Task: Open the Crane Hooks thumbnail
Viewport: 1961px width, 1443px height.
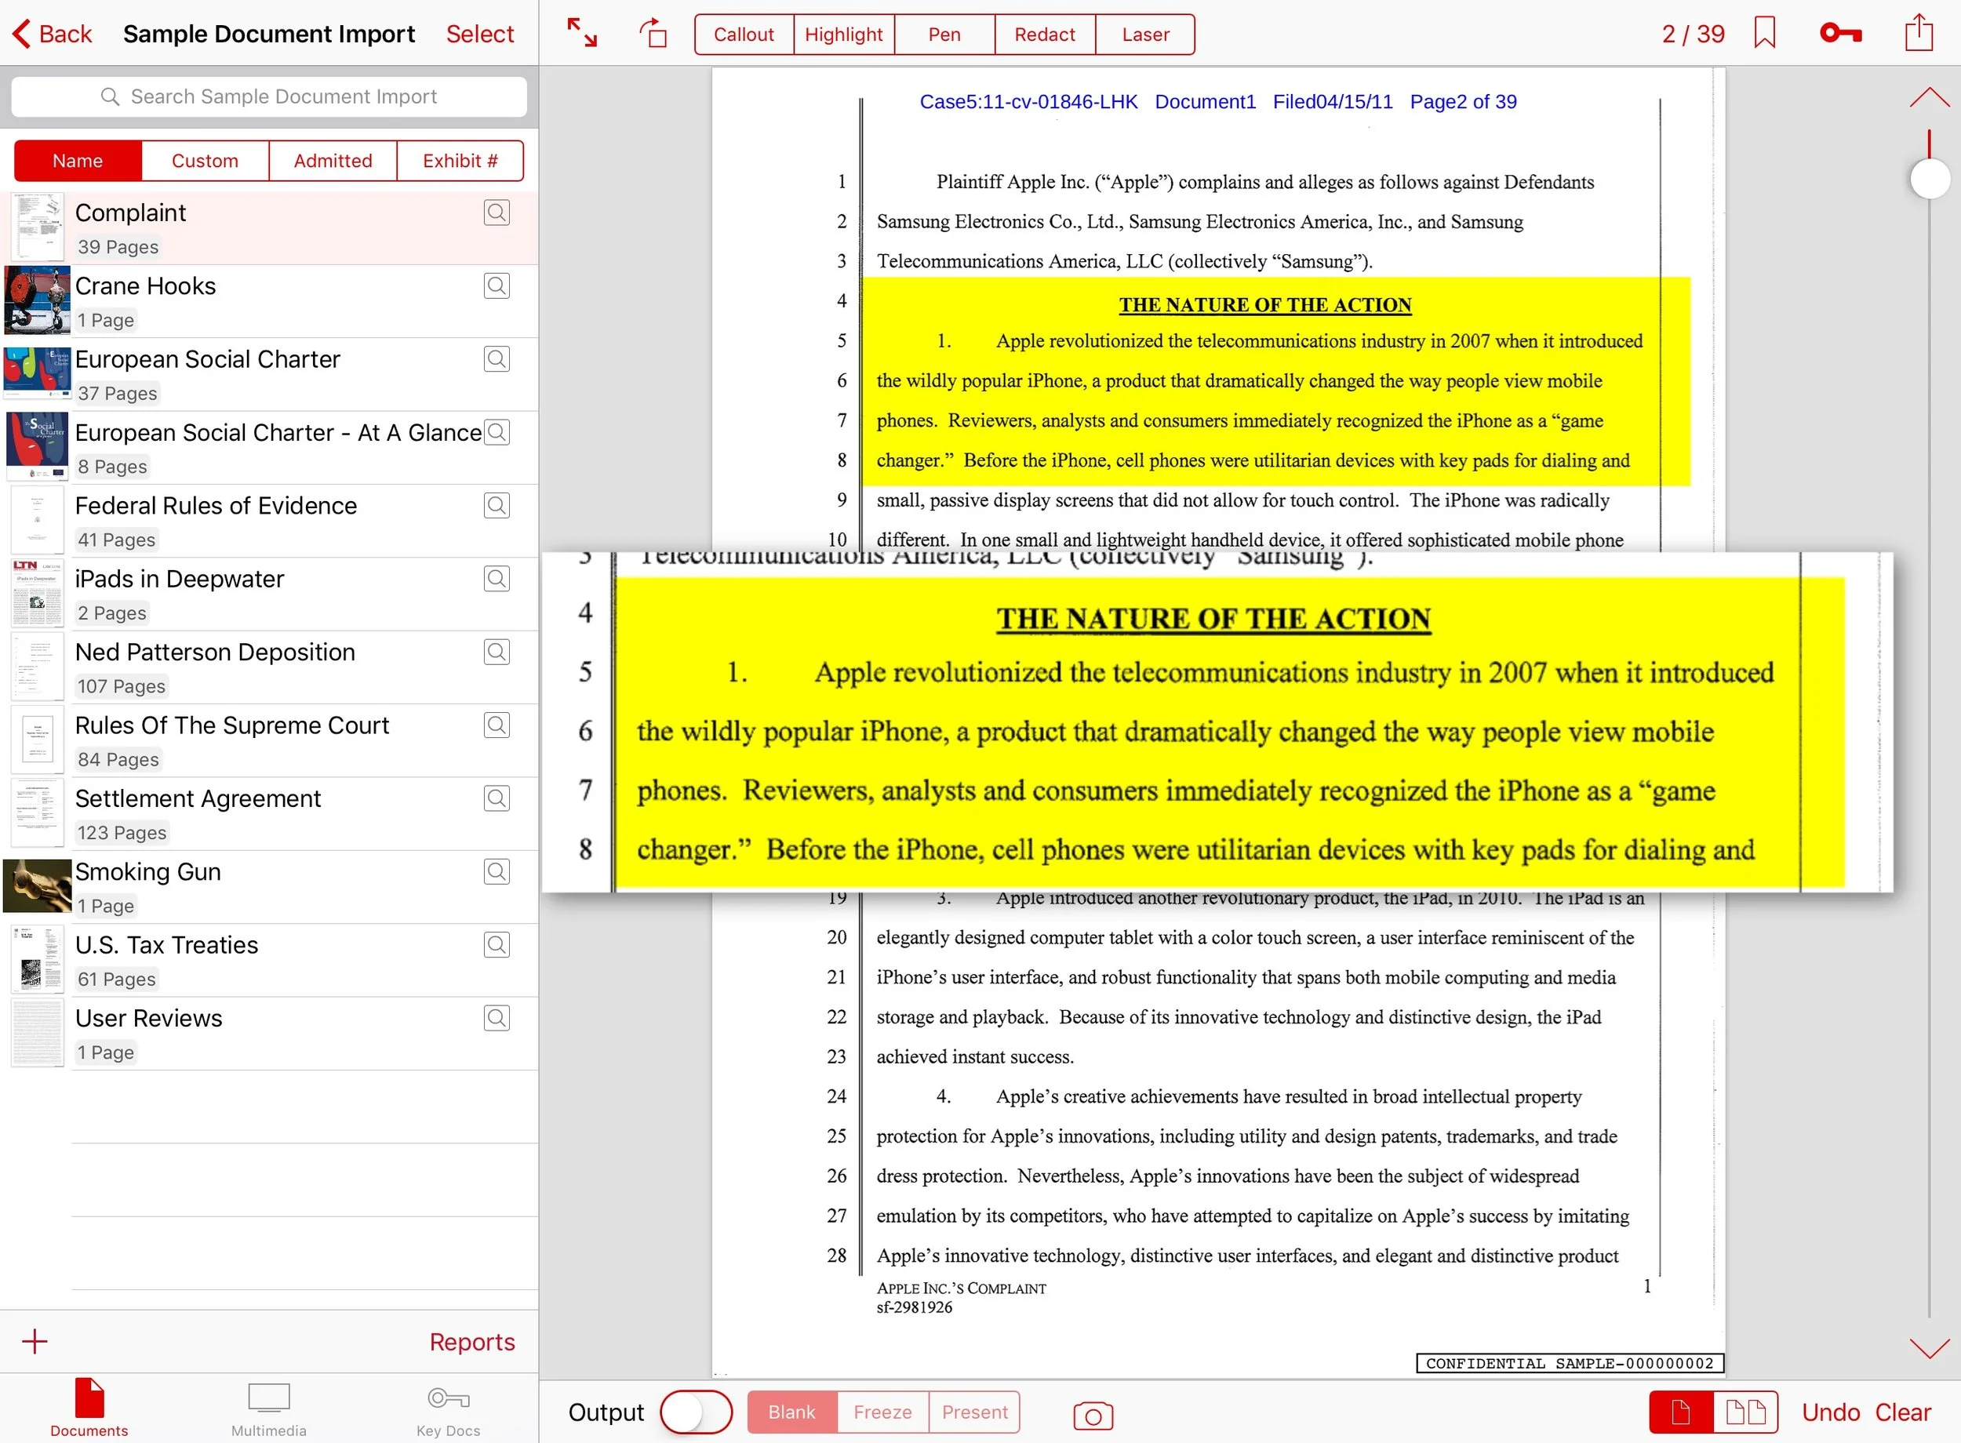Action: (x=37, y=300)
